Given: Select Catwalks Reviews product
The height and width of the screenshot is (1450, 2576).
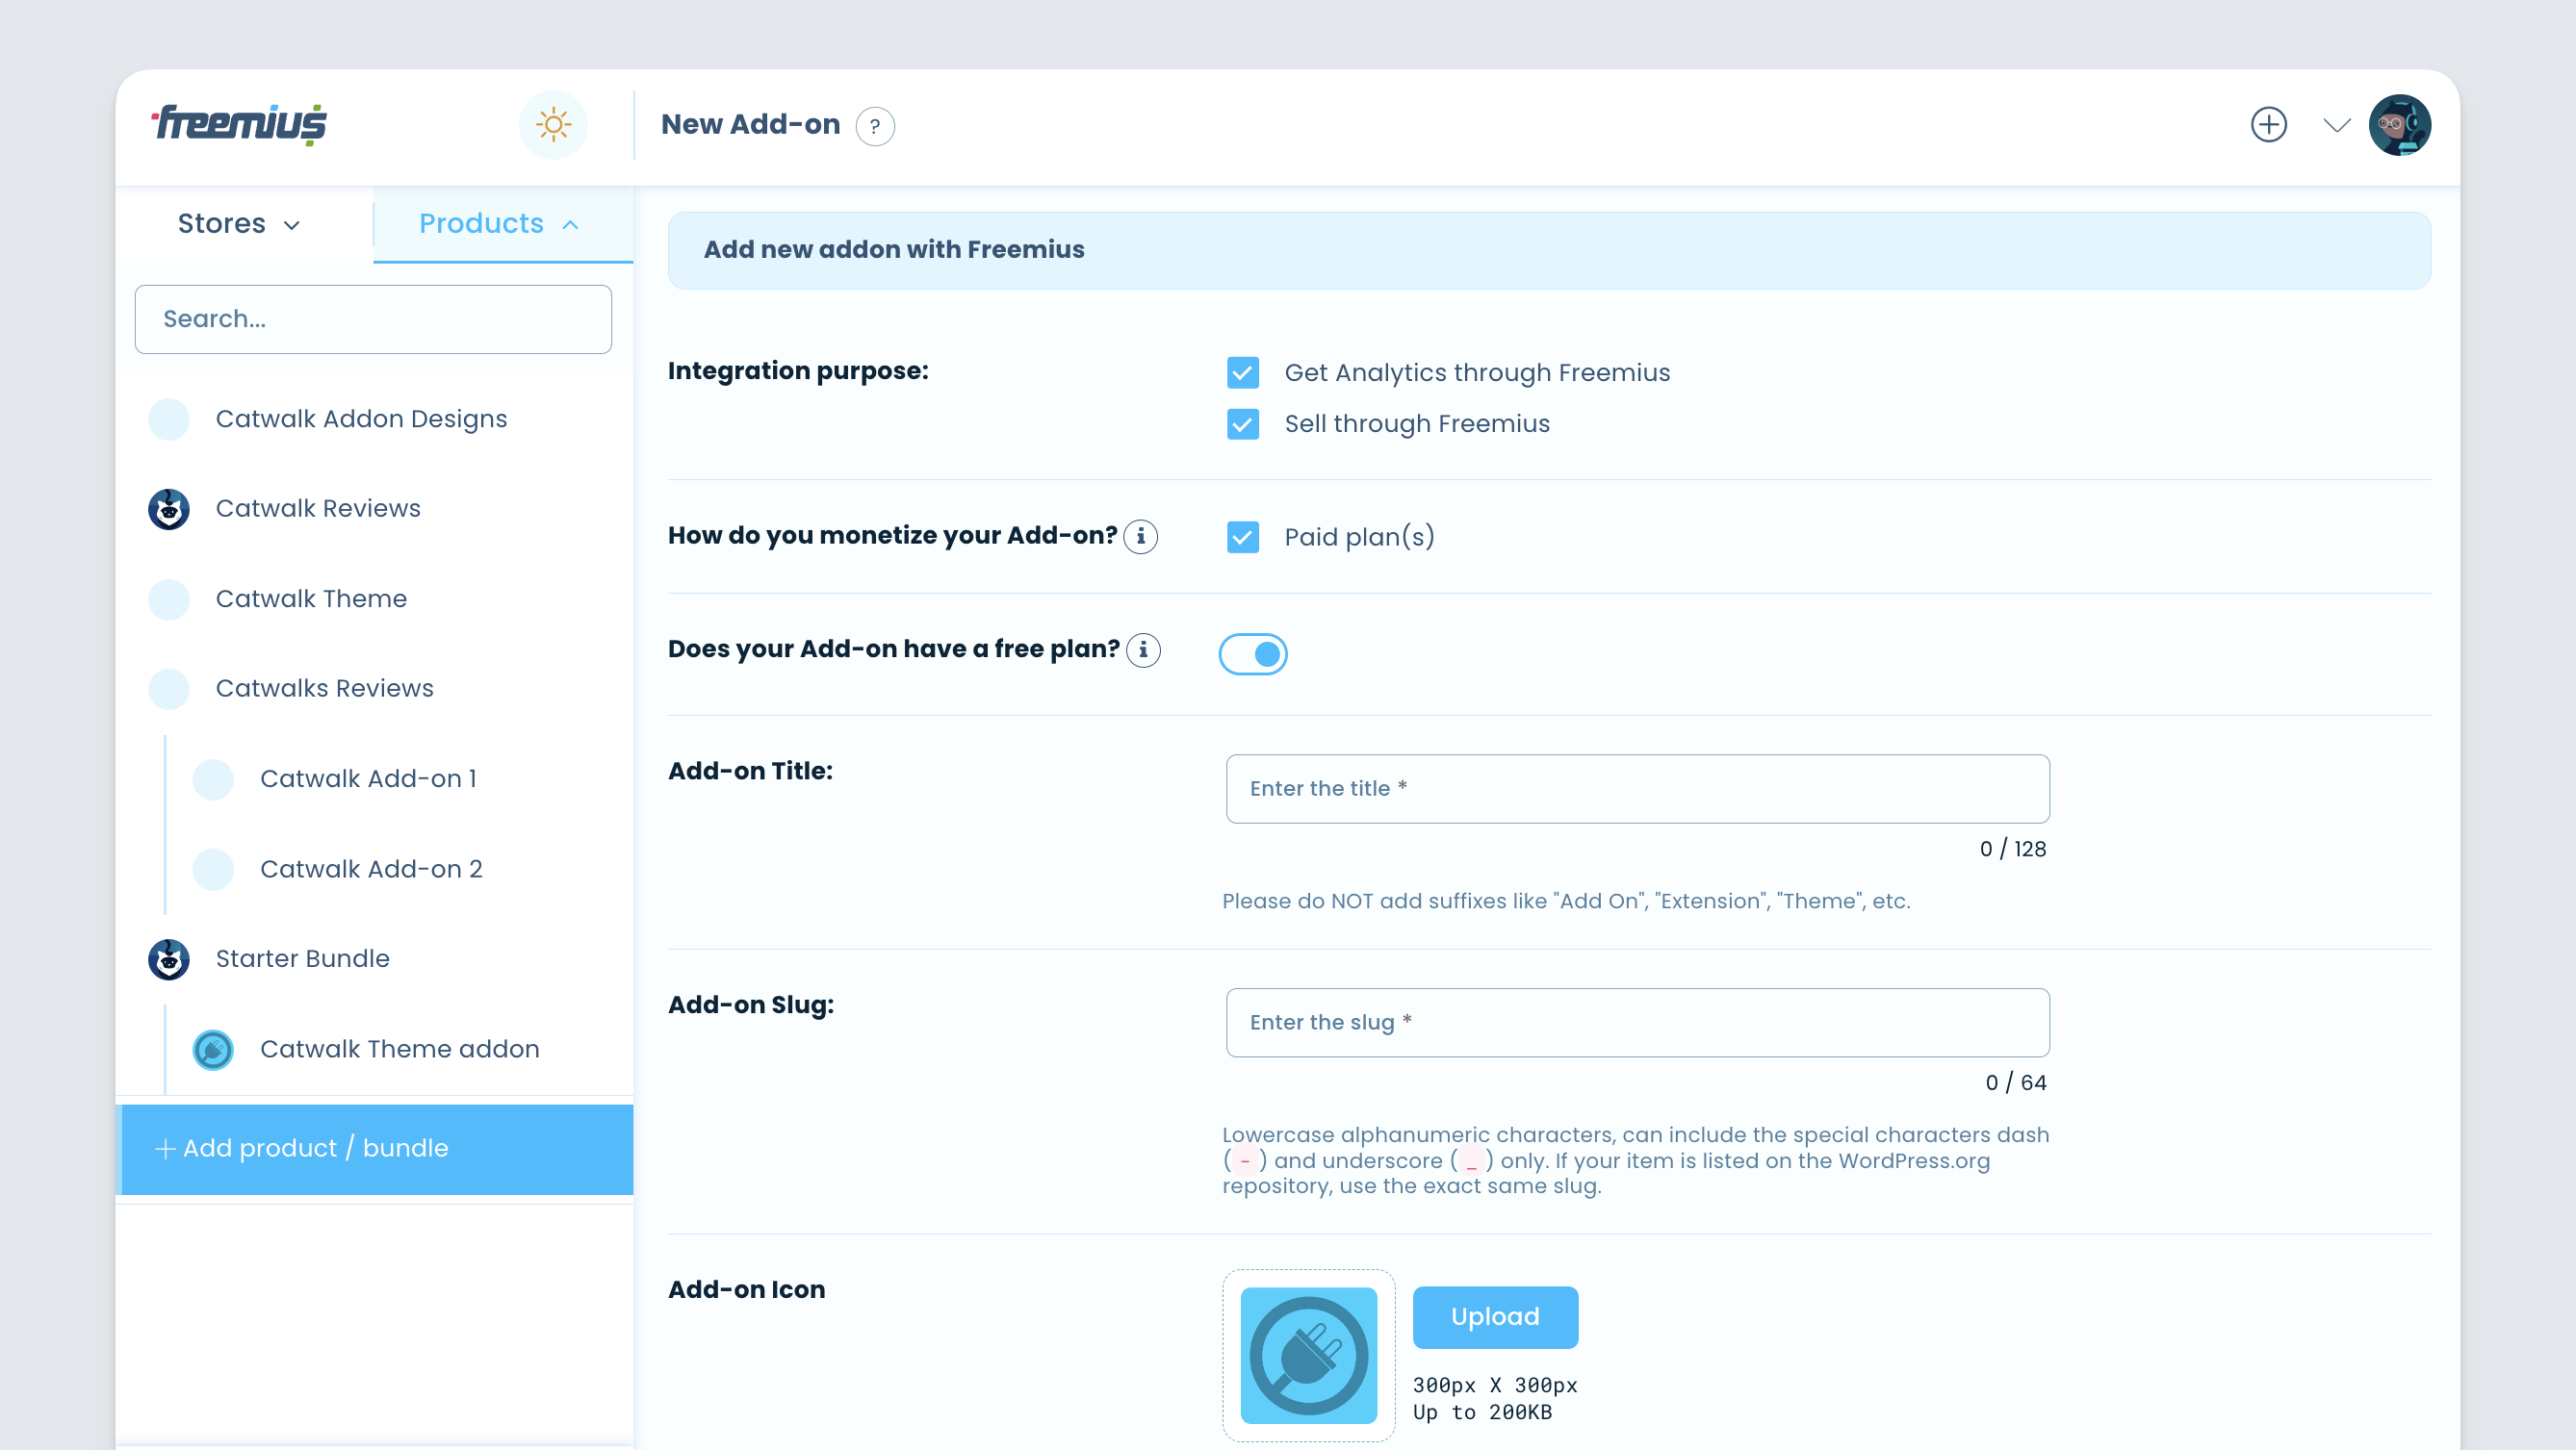Looking at the screenshot, I should (x=375, y=689).
